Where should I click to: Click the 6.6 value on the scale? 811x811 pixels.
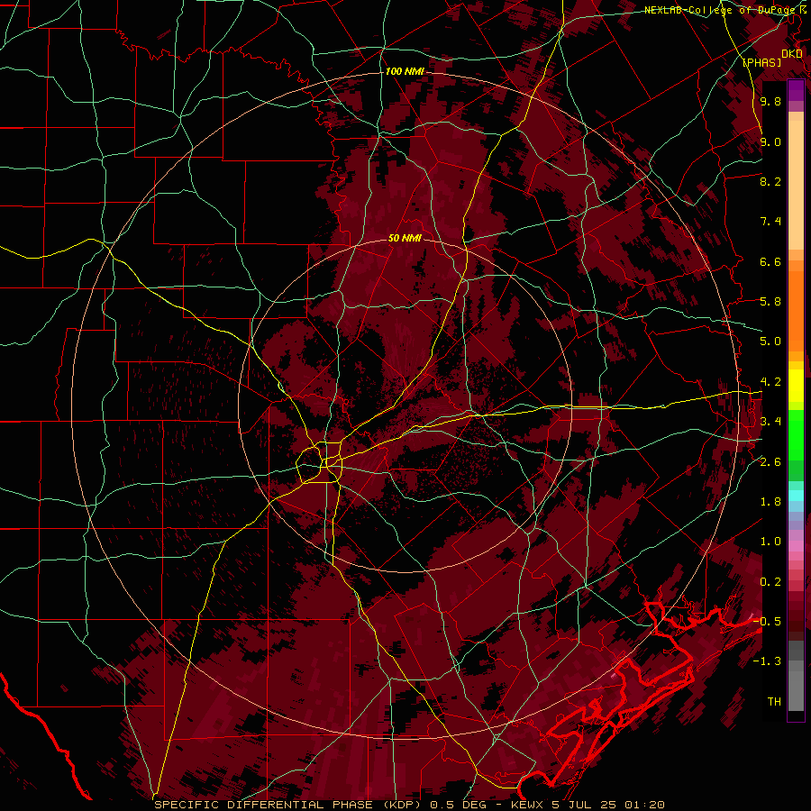click(770, 261)
